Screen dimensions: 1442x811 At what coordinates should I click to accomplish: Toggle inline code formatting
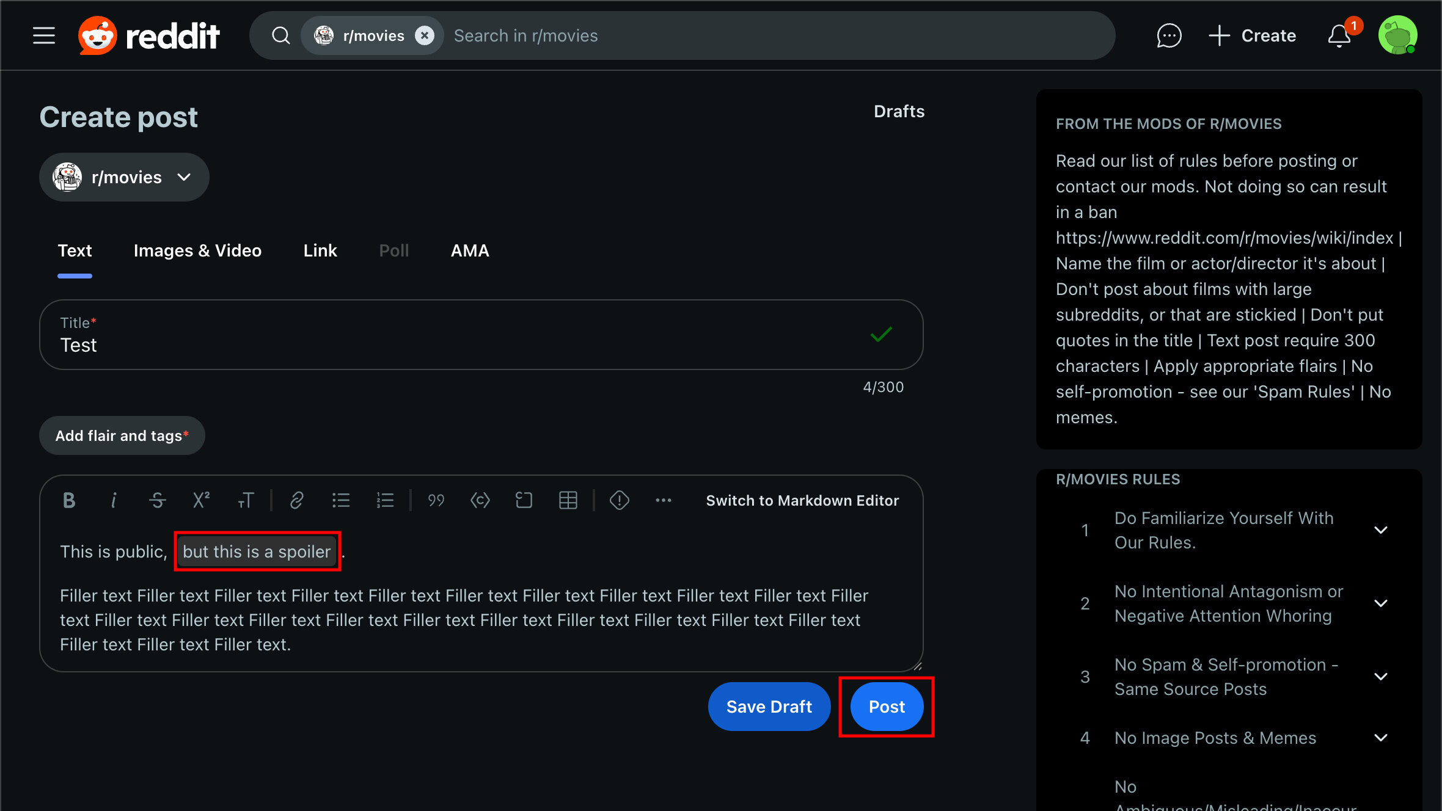480,500
